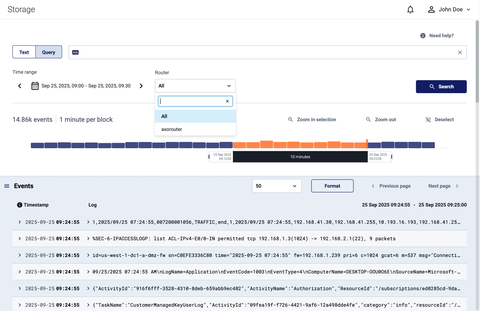The height and width of the screenshot is (311, 480).
Task: Click the calendar icon for time range
Action: (35, 86)
